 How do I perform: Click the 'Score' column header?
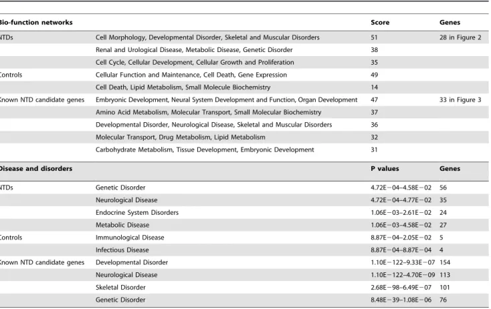pyautogui.click(x=380, y=23)
